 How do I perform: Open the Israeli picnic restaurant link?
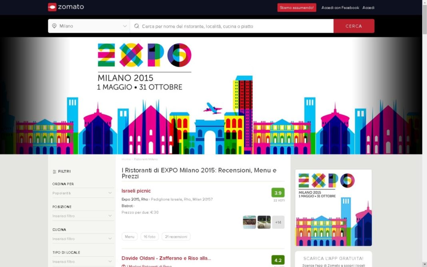[136, 191]
